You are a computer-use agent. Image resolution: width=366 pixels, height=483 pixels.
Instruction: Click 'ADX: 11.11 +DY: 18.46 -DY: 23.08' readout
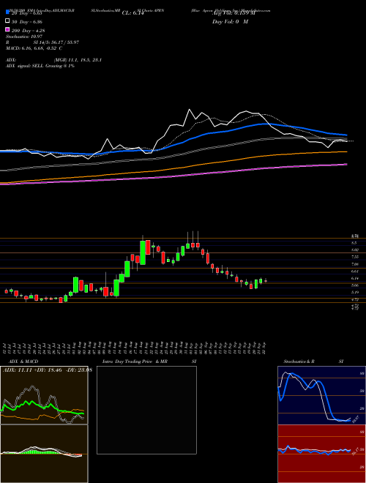pos(48,370)
